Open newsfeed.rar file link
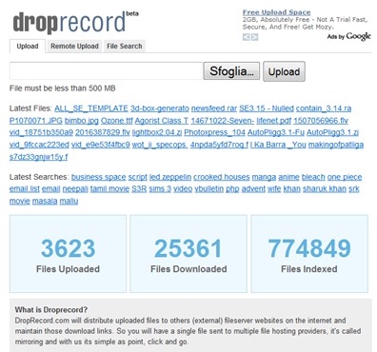Viewport: 377px width, 352px height. point(214,108)
